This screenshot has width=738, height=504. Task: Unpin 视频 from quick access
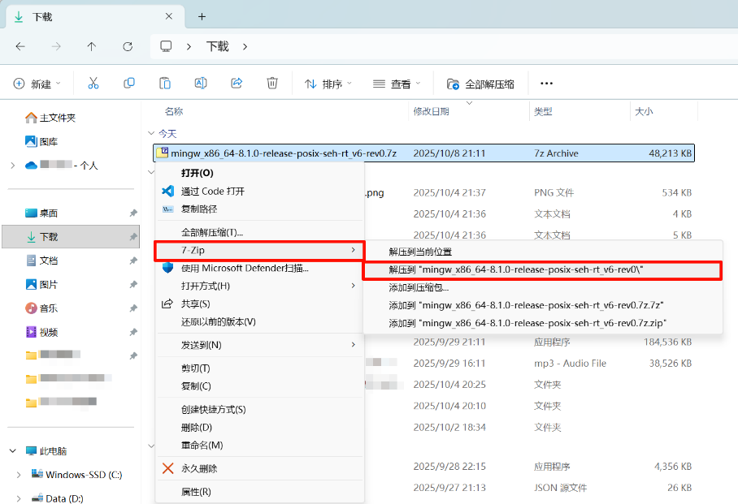pos(133,332)
